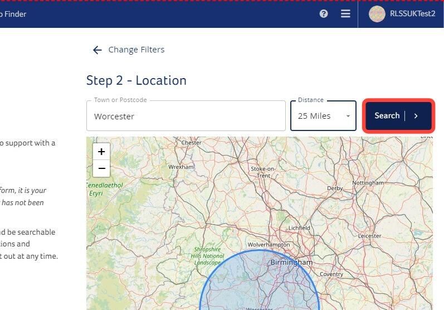Open the help question mark icon
Viewport: 444px width, 310px height.
click(324, 13)
